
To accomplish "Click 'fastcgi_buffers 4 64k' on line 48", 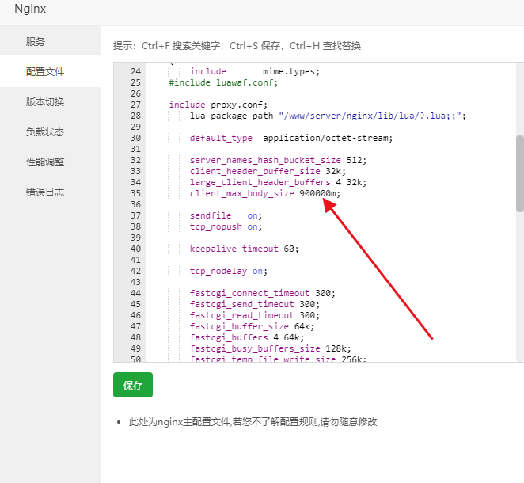I will [x=247, y=337].
